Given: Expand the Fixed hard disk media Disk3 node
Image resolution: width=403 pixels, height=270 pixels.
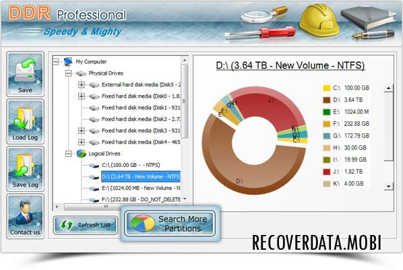Looking at the screenshot, I should 82,131.
